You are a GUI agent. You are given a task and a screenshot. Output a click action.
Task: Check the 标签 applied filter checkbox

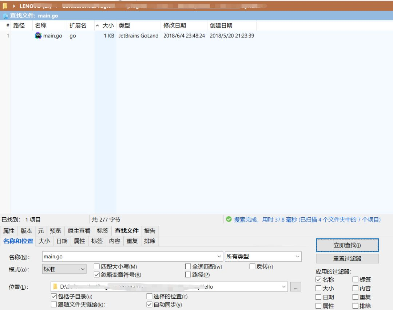[x=355, y=279]
